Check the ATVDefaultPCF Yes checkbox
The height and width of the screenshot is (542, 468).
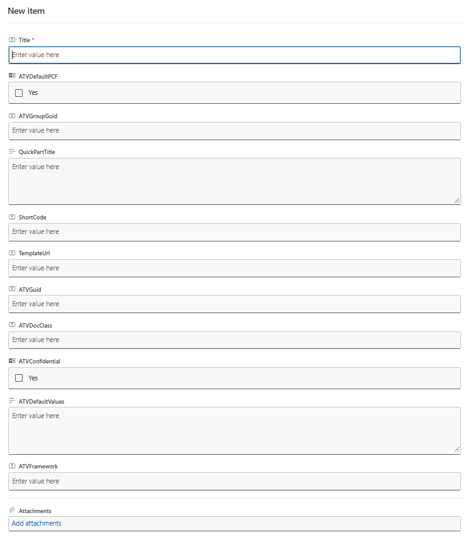[x=19, y=93]
